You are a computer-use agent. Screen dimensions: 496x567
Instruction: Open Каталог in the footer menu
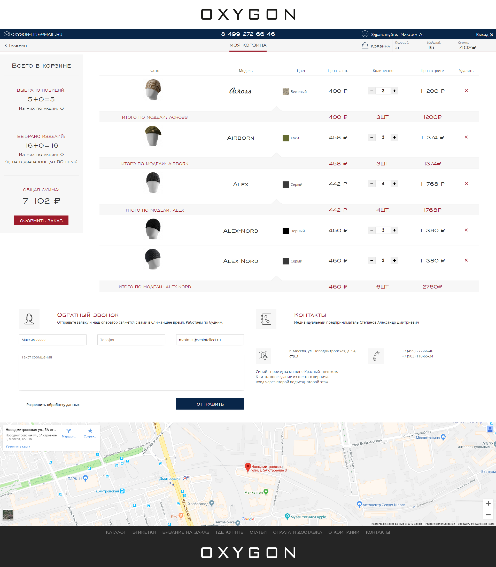(116, 532)
